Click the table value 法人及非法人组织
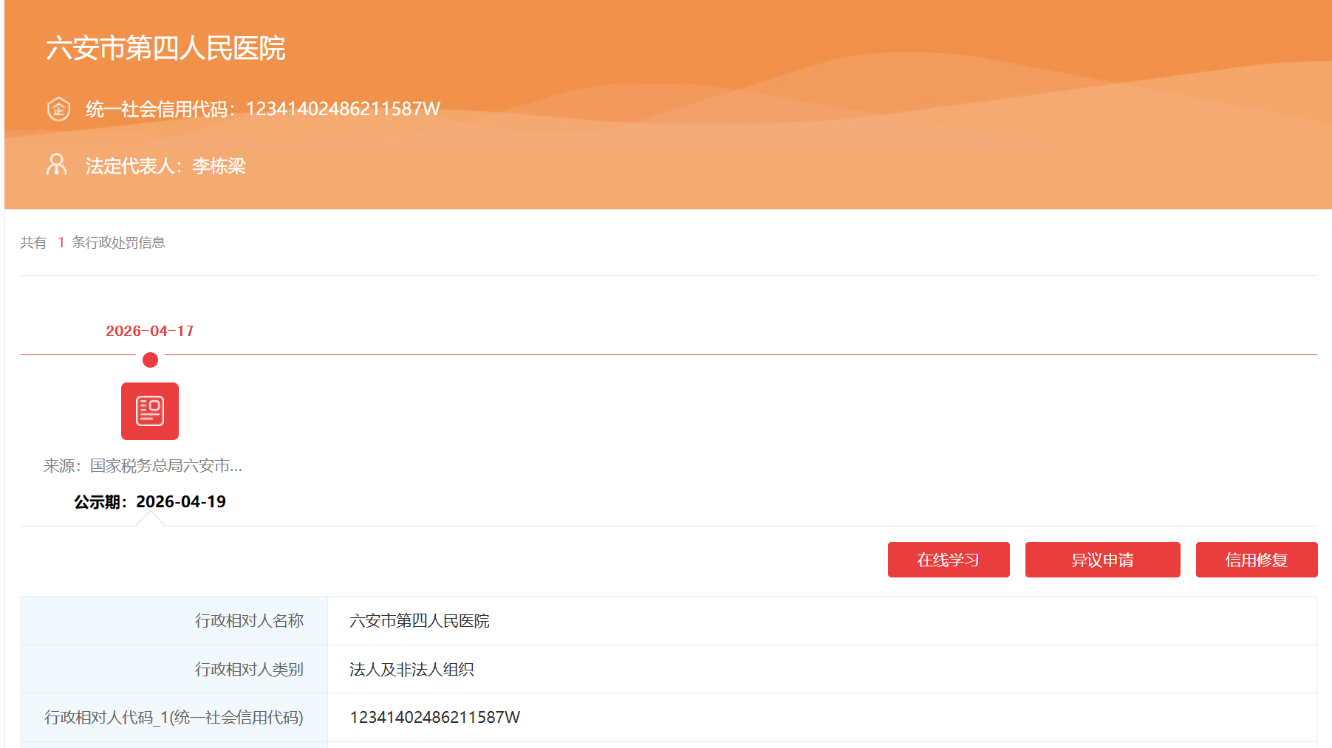Viewport: 1332px width, 748px height. [x=411, y=670]
